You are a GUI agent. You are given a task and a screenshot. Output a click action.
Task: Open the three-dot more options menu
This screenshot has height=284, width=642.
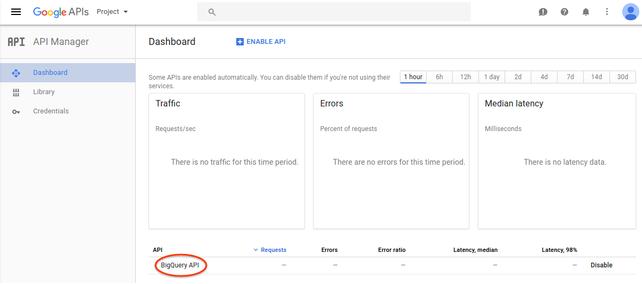(607, 12)
